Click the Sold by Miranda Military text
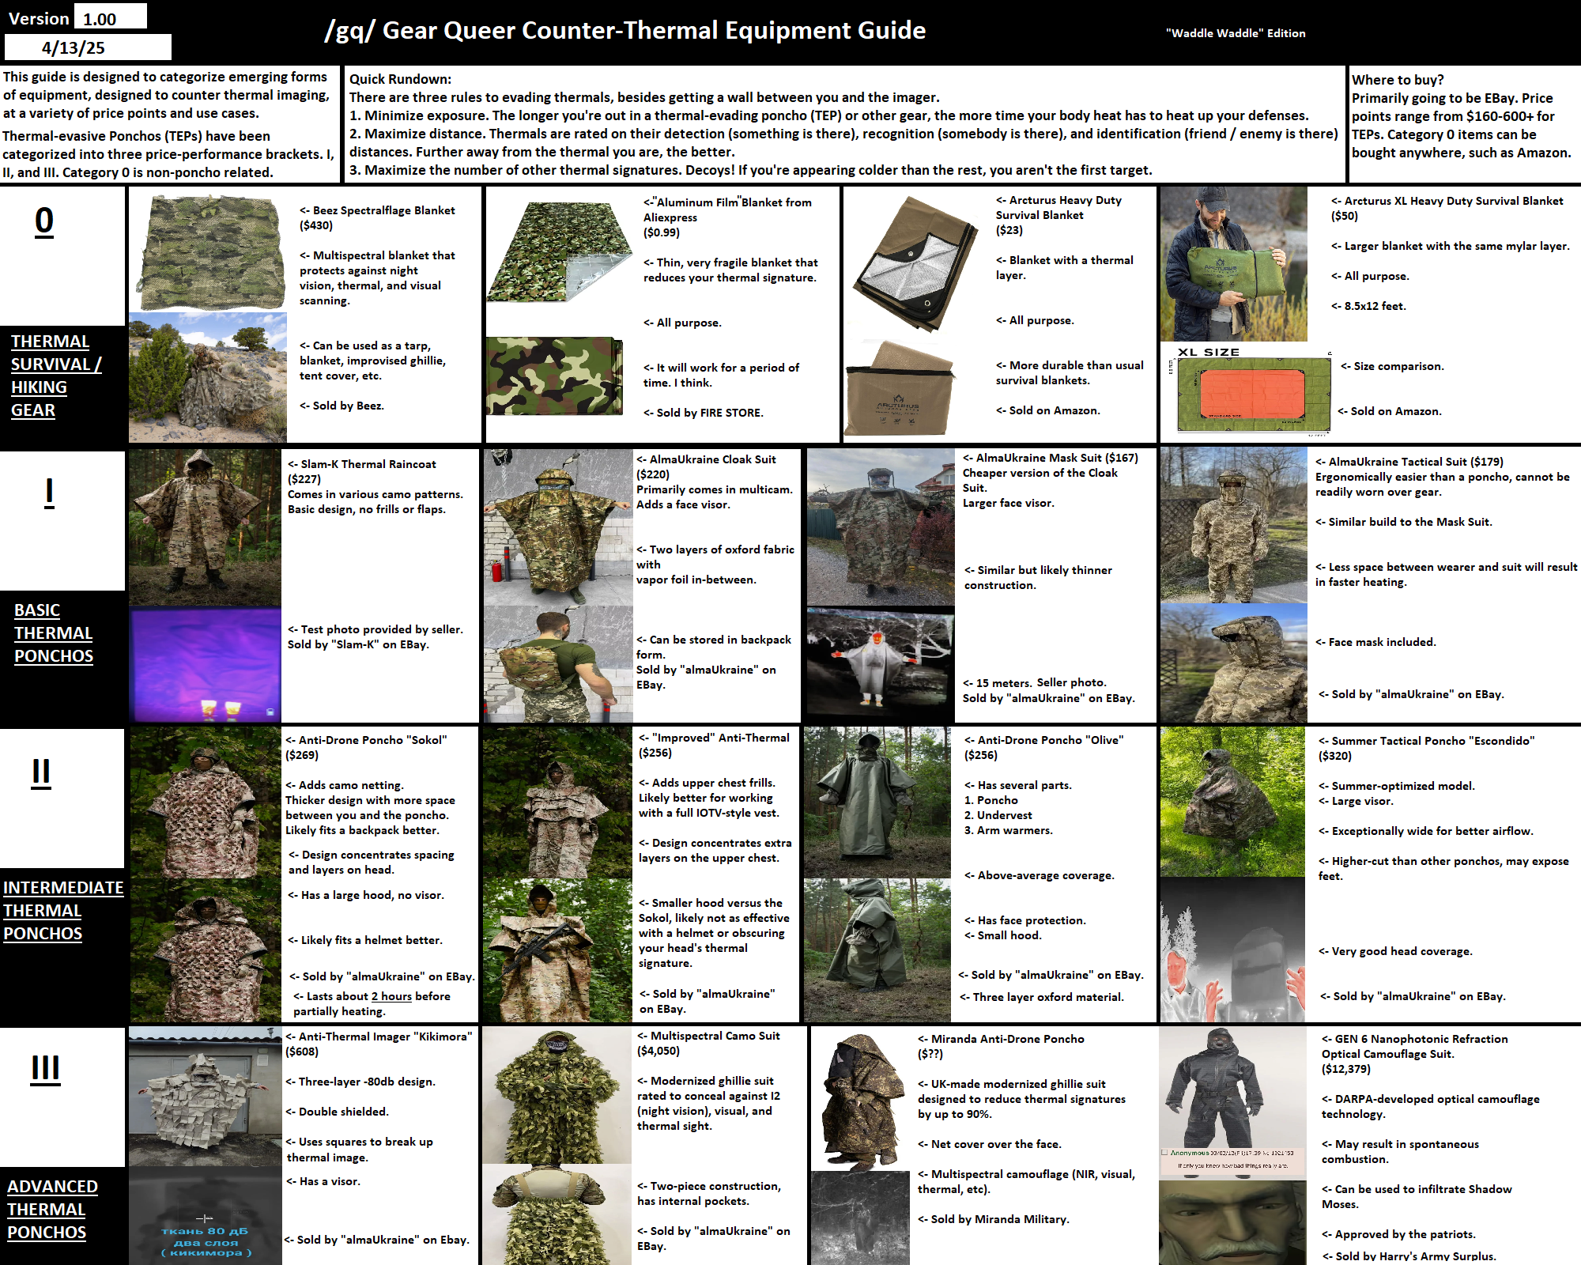 pyautogui.click(x=994, y=1219)
